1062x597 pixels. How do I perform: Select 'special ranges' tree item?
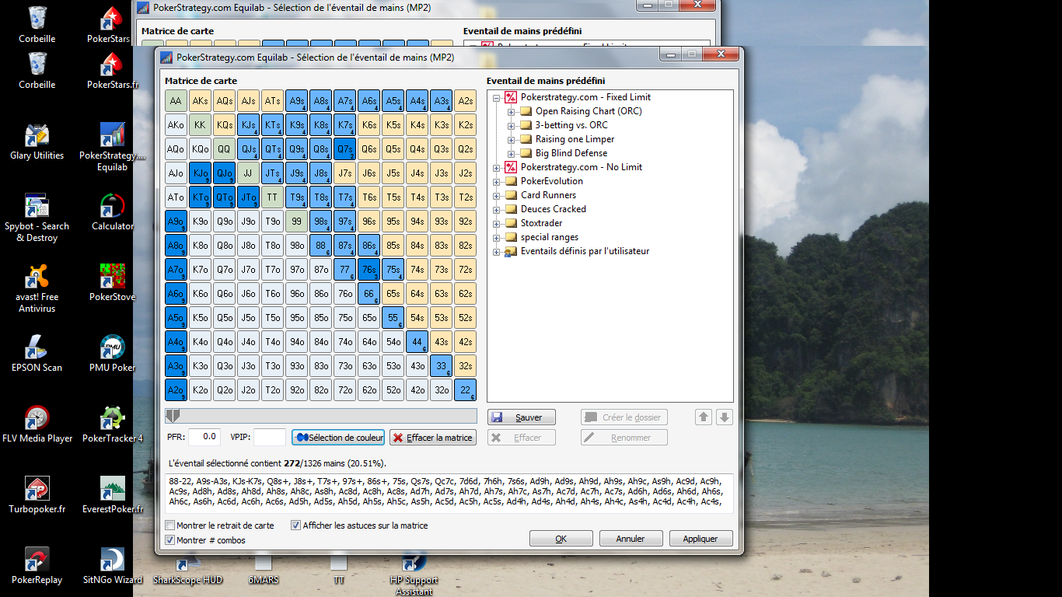pos(549,237)
